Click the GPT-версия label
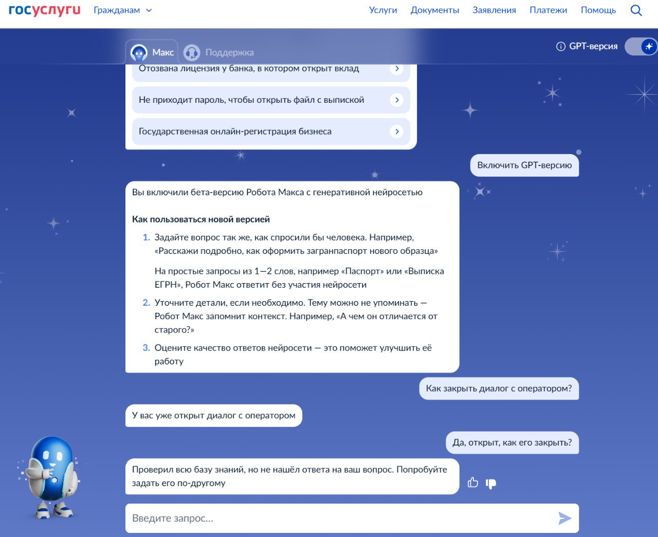The height and width of the screenshot is (537, 658). click(593, 46)
